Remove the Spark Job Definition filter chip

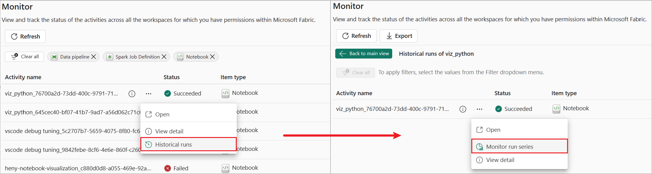click(164, 57)
